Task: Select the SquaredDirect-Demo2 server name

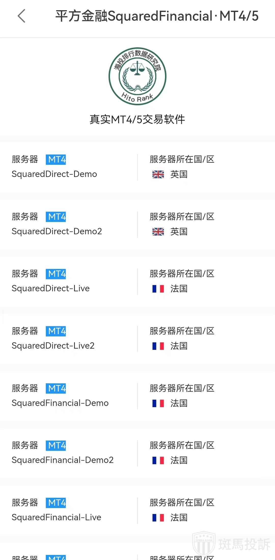Action: (57, 231)
